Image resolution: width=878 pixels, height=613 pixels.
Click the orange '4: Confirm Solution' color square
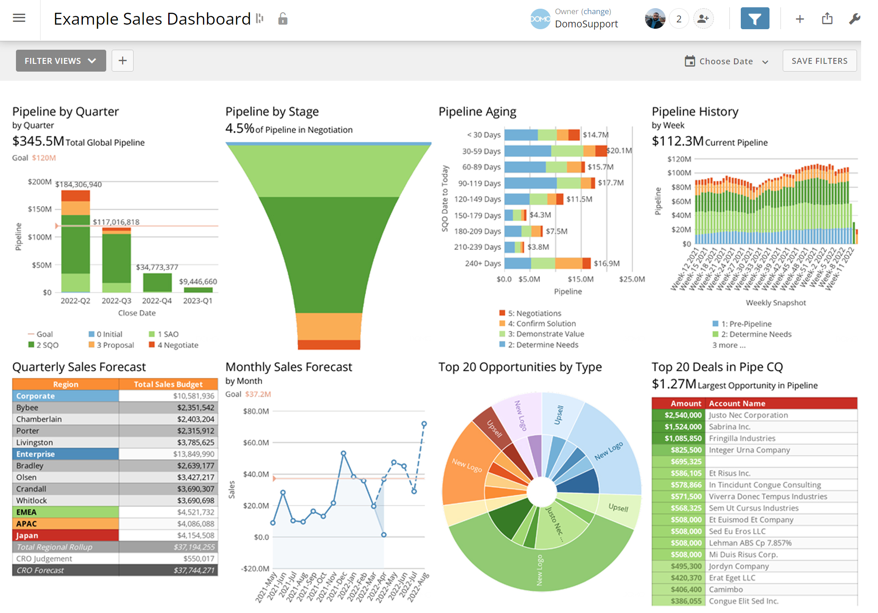click(501, 323)
